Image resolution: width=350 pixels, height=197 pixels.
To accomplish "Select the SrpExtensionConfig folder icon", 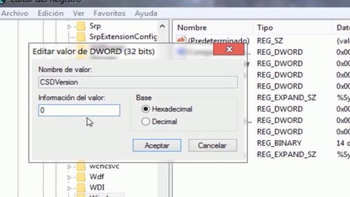I will coord(81,37).
